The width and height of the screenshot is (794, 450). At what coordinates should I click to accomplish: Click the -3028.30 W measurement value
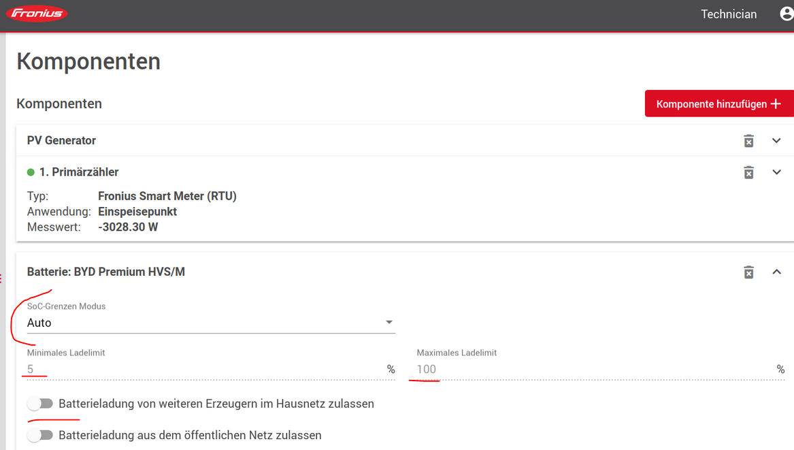(128, 227)
